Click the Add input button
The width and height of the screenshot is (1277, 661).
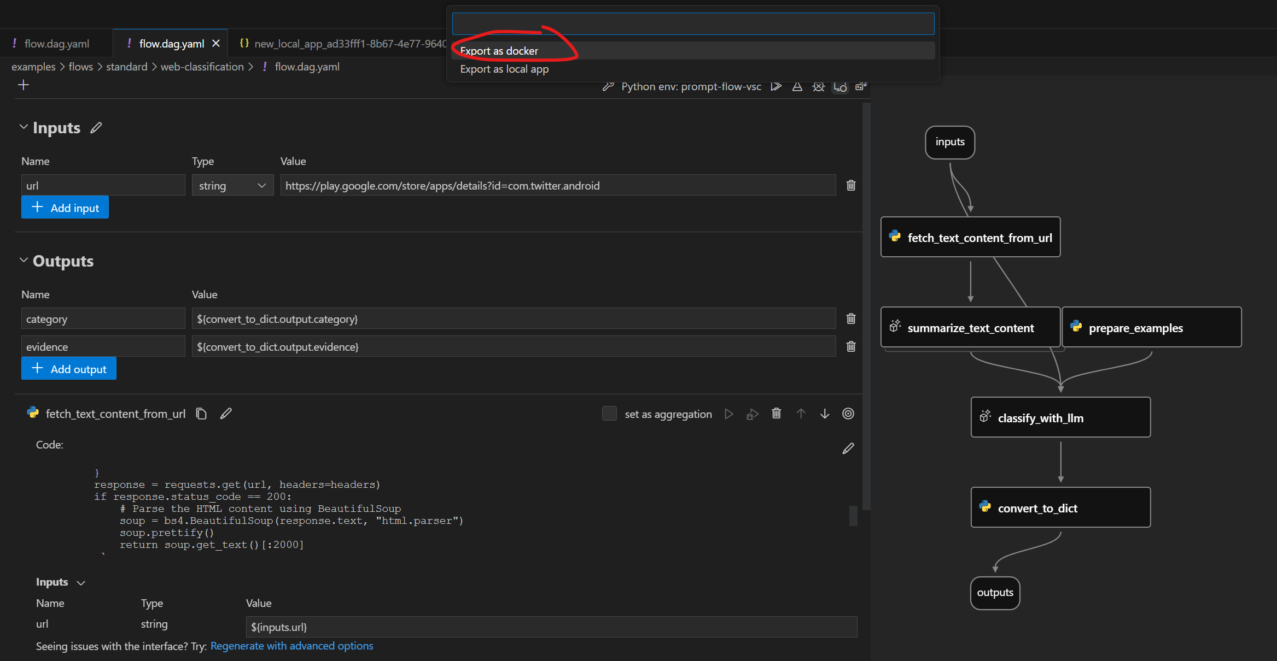65,208
